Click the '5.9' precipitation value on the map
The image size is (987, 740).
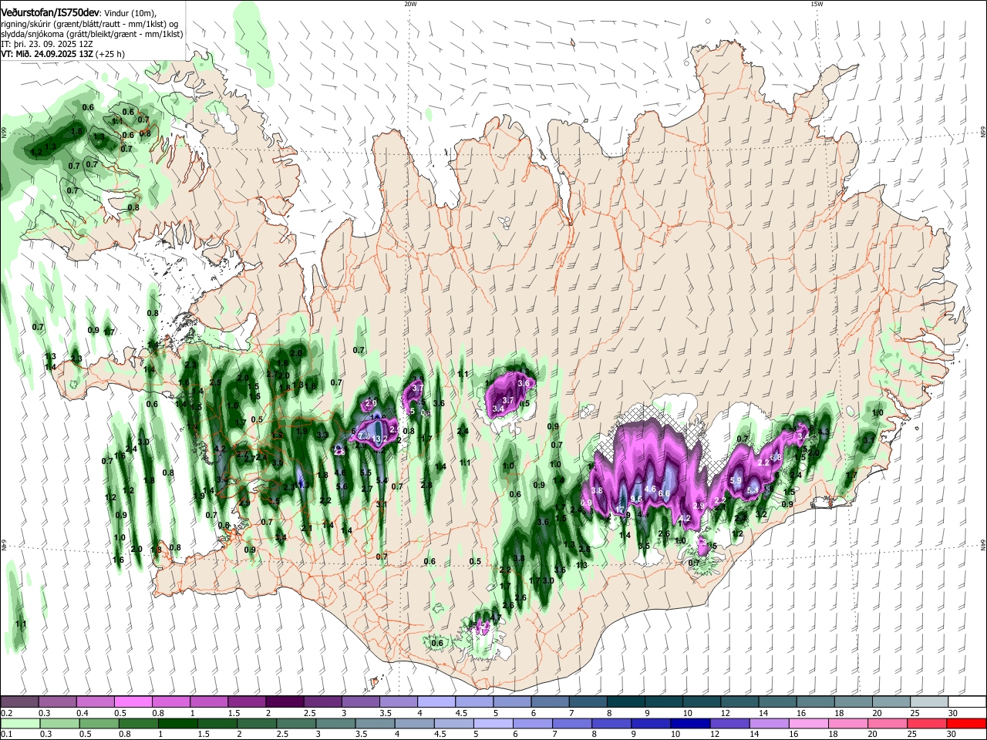pyautogui.click(x=735, y=480)
